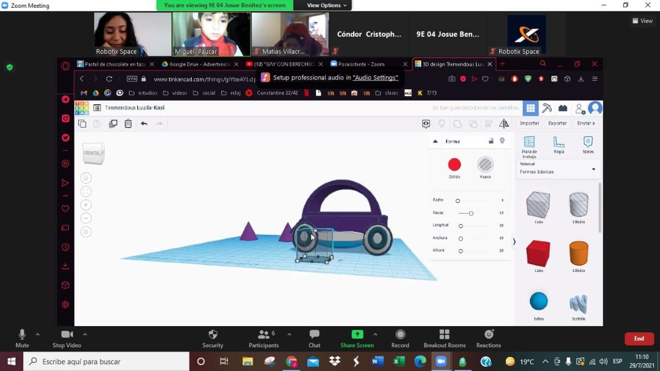This screenshot has width=660, height=371.
Task: Click the Tinkercad duplicate icon in toolbar
Action: click(113, 123)
